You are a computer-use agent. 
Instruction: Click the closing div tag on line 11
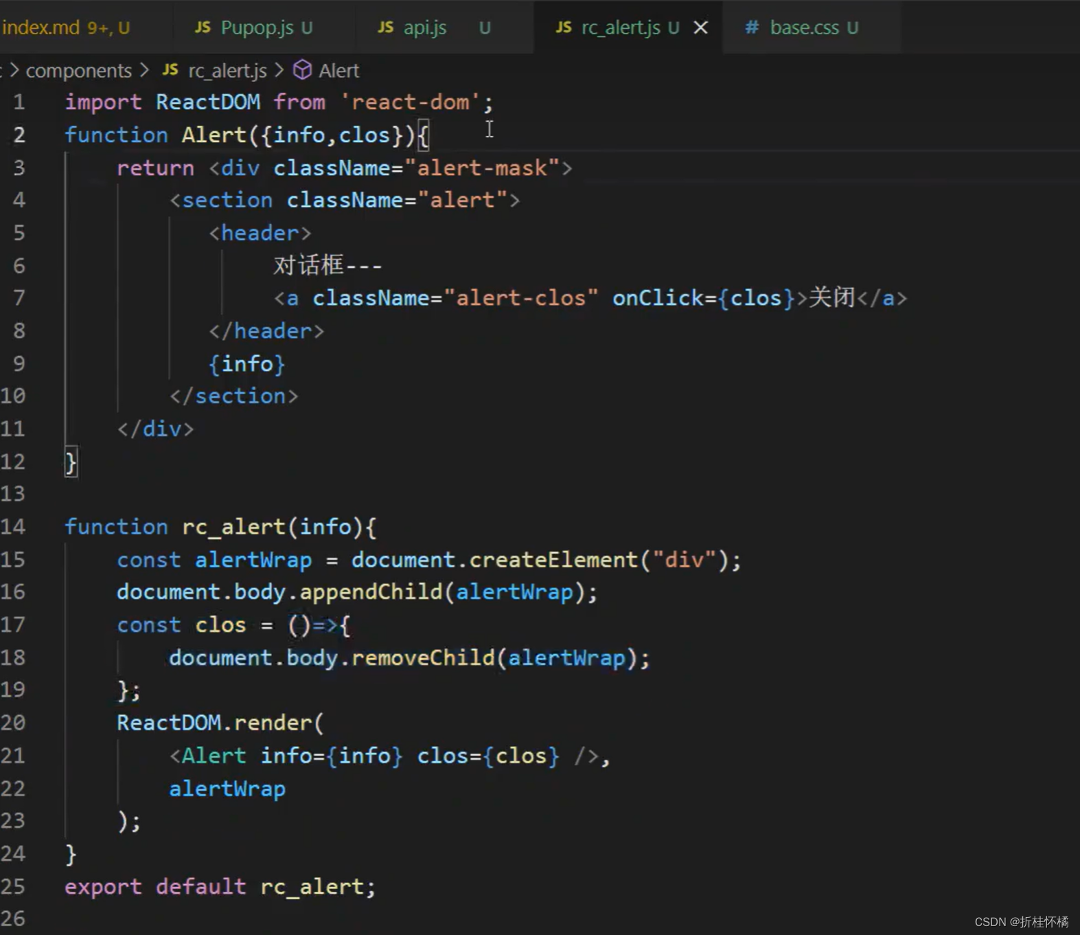[x=155, y=429]
